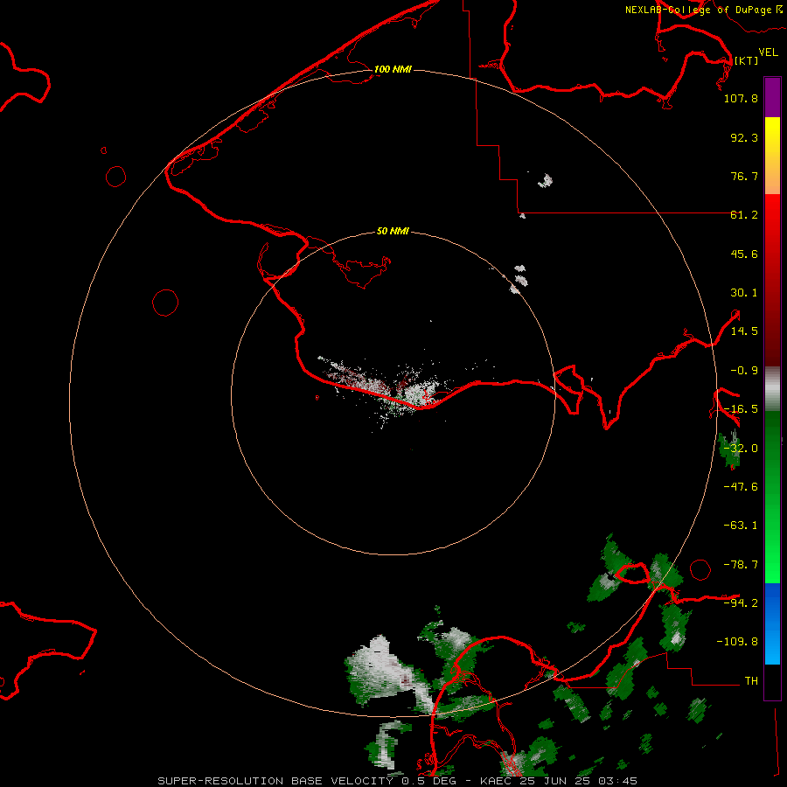The height and width of the screenshot is (787, 787).
Task: Click the 14.5 scale value
Action: (744, 331)
